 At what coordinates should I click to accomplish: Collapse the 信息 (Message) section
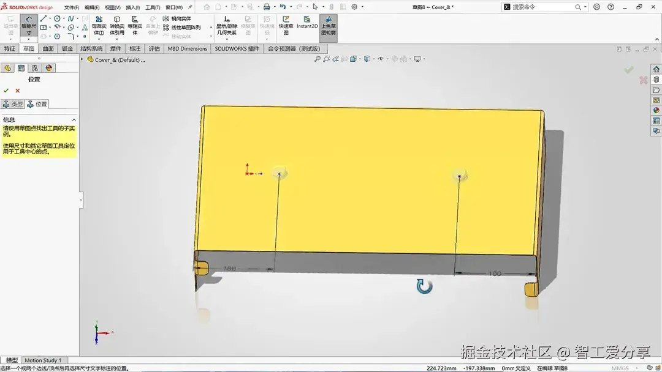[x=74, y=120]
